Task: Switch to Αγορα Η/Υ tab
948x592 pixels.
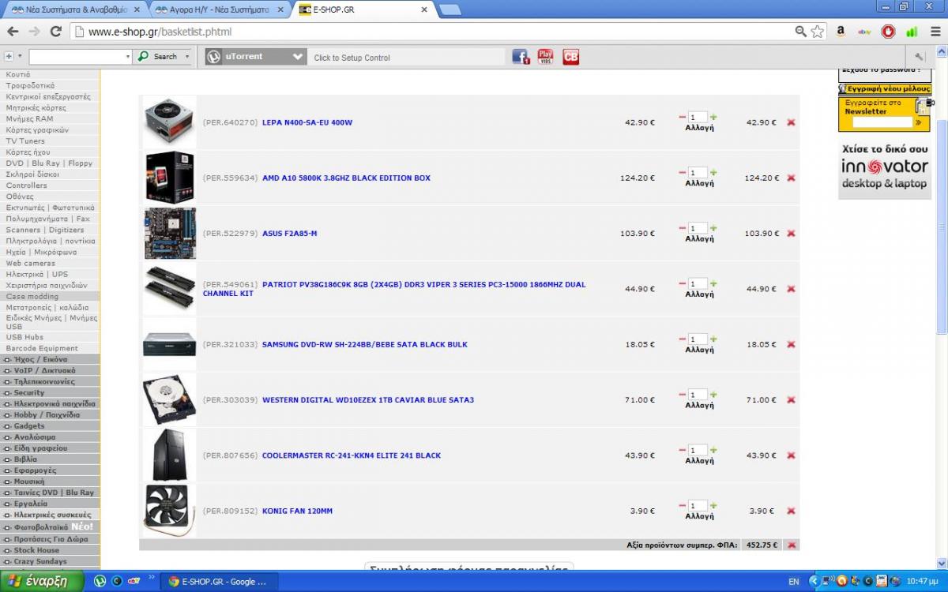Action: coord(220,9)
